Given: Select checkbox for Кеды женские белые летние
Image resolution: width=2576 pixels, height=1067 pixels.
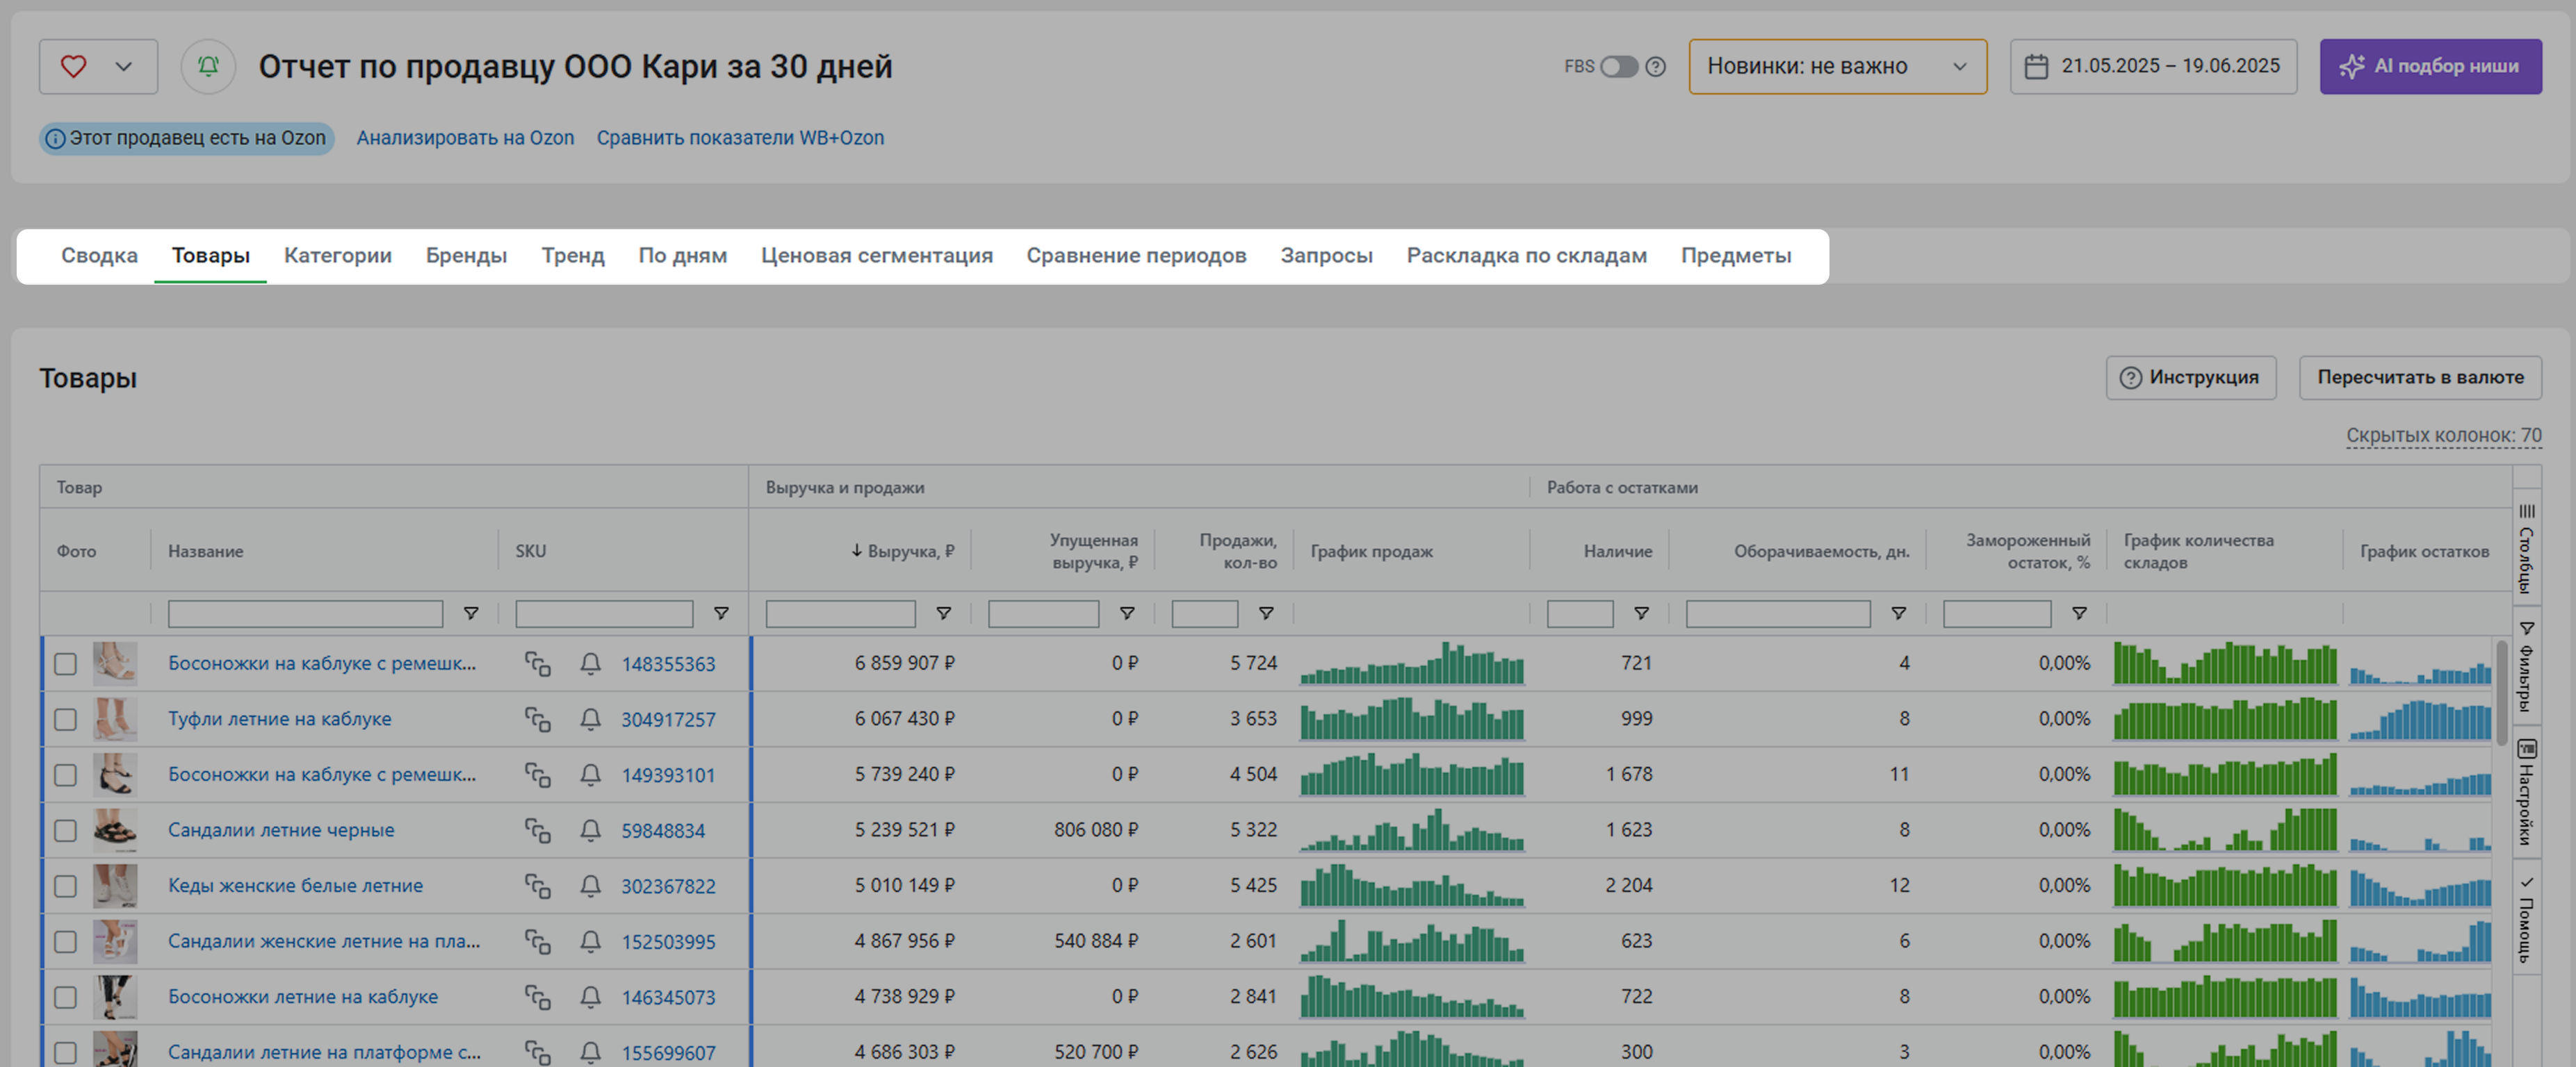Looking at the screenshot, I should pyautogui.click(x=65, y=886).
